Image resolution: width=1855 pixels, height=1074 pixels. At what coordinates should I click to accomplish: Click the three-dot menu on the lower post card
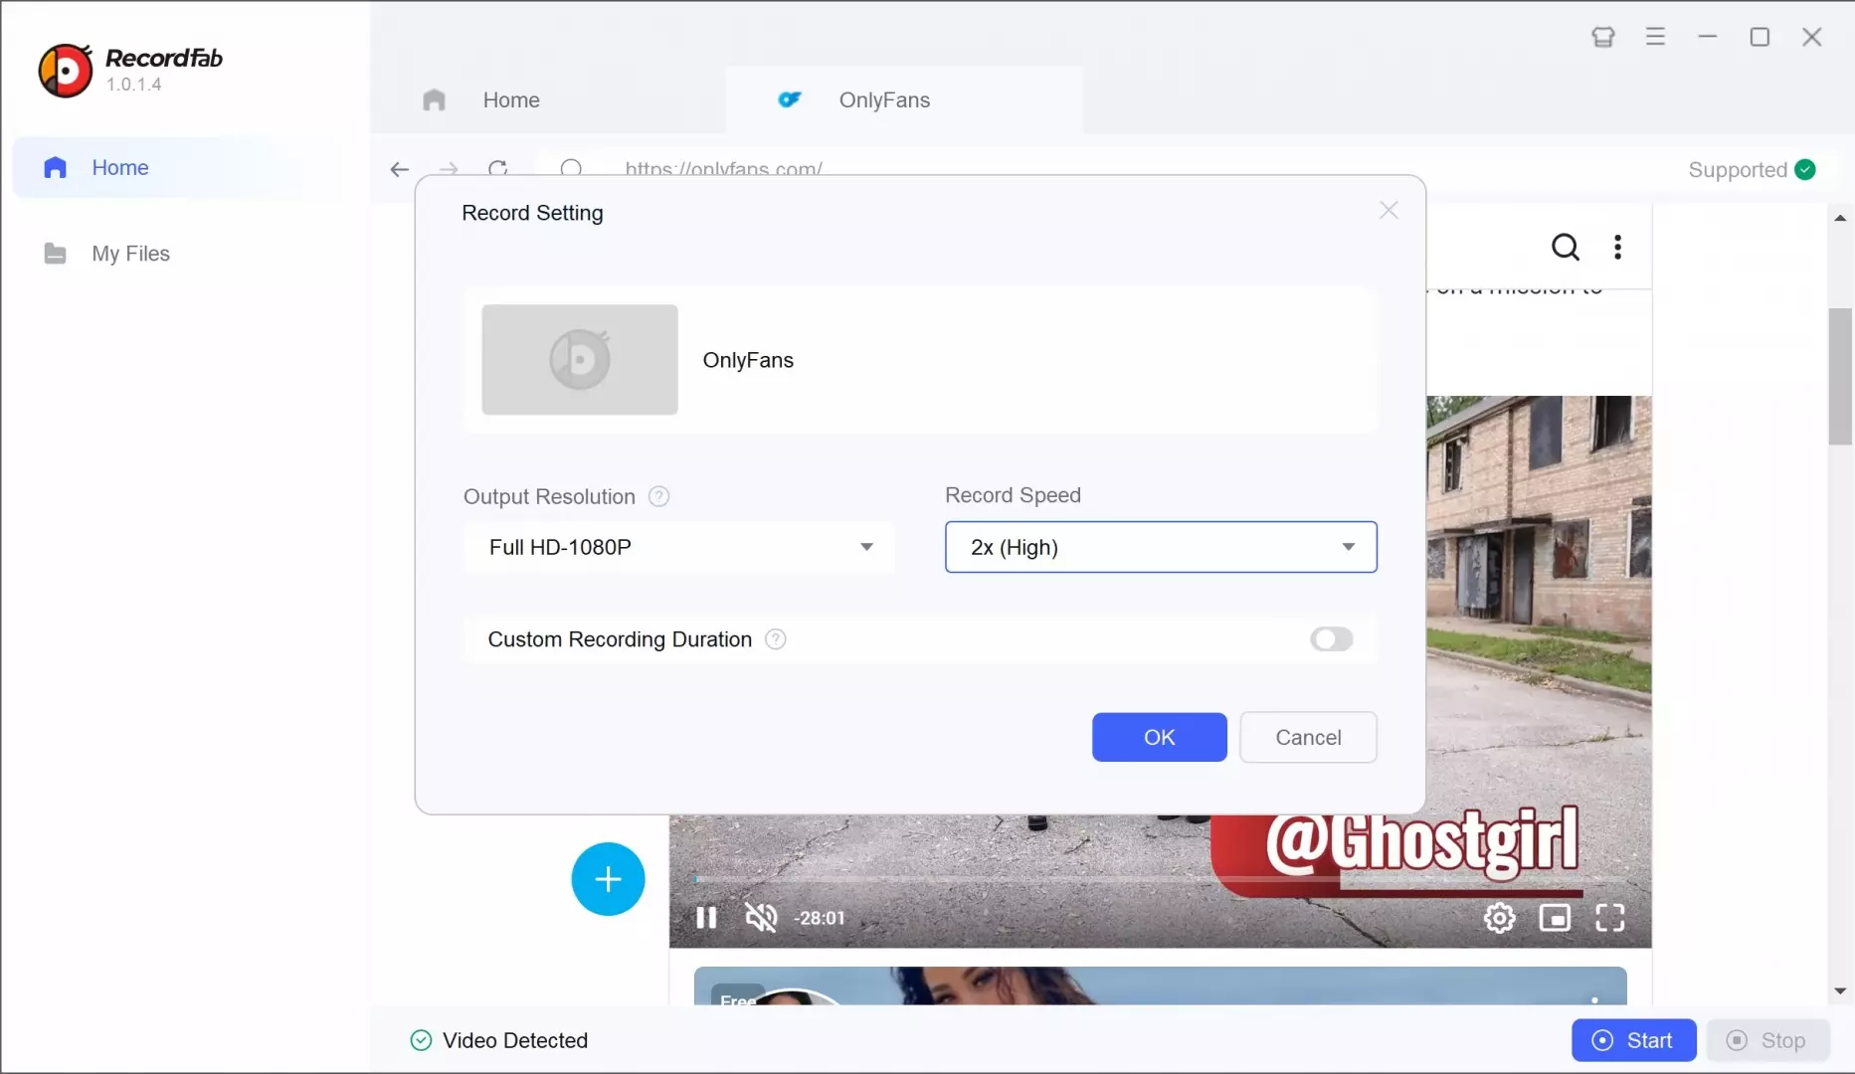coord(1594,999)
